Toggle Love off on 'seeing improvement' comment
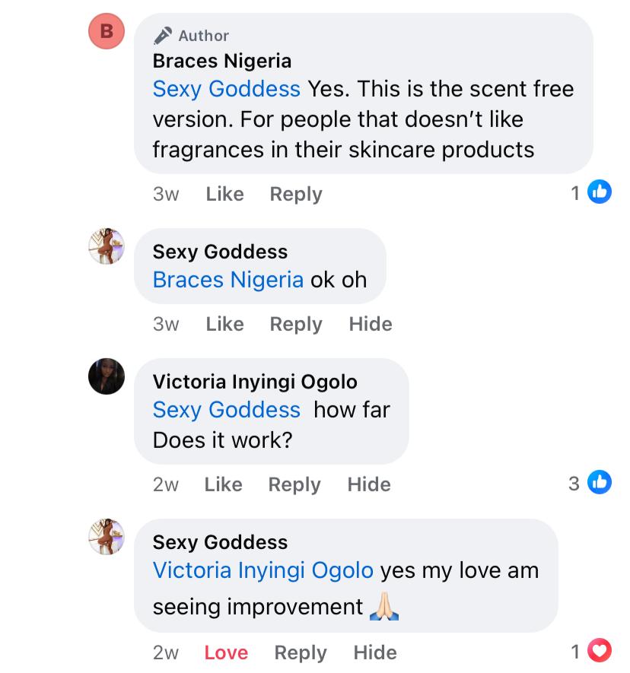The height and width of the screenshot is (673, 630). (x=226, y=652)
